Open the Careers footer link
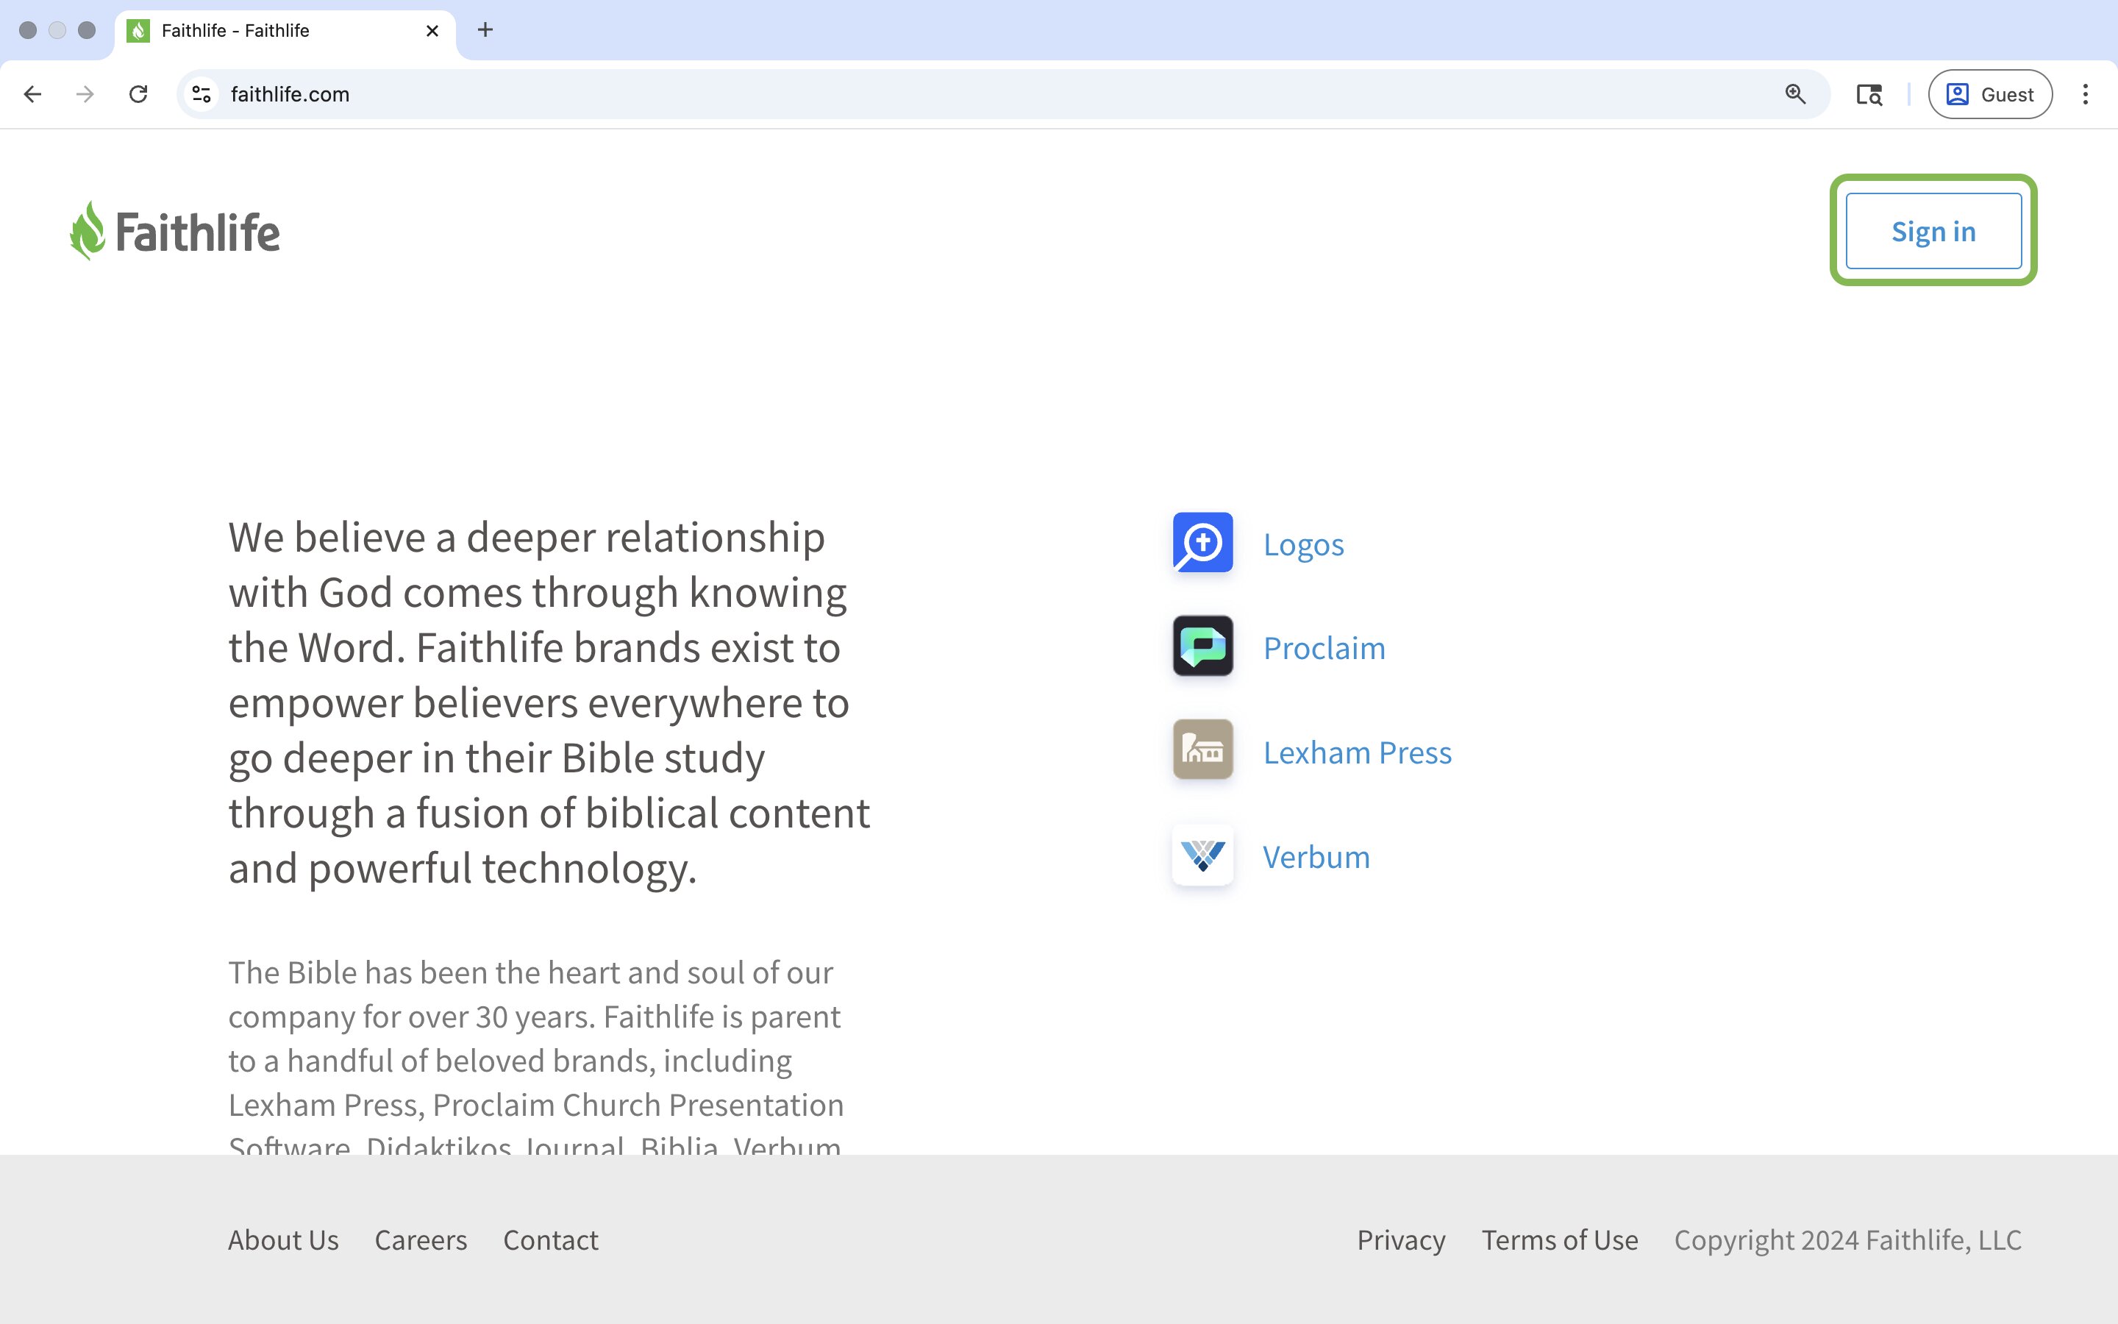The image size is (2118, 1324). [x=421, y=1240]
